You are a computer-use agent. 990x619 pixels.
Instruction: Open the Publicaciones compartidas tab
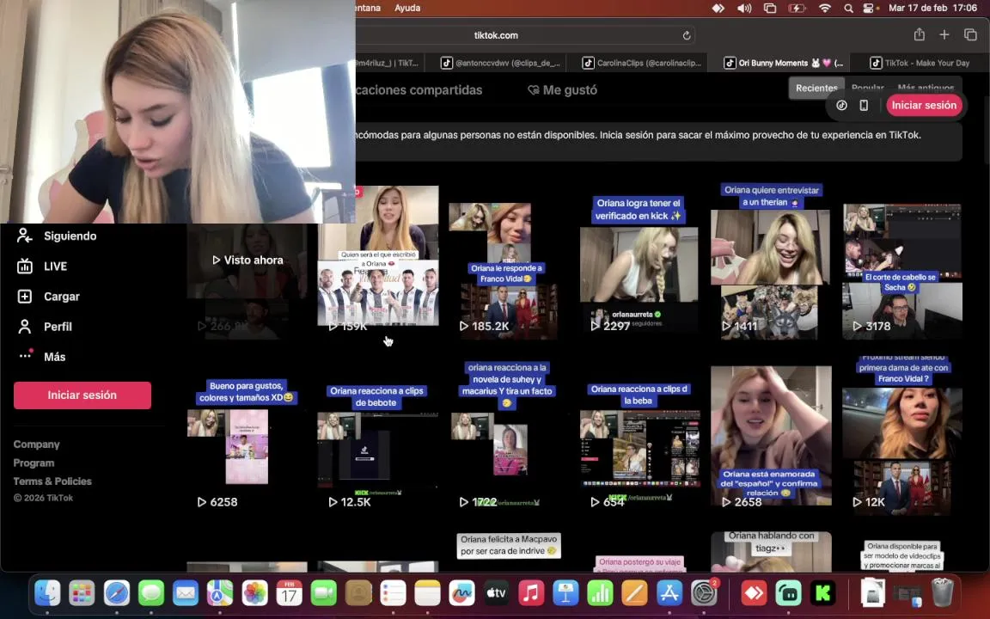(419, 90)
